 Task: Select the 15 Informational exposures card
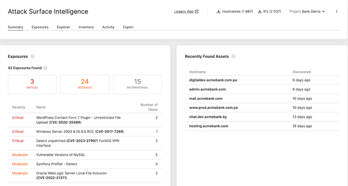[137, 84]
